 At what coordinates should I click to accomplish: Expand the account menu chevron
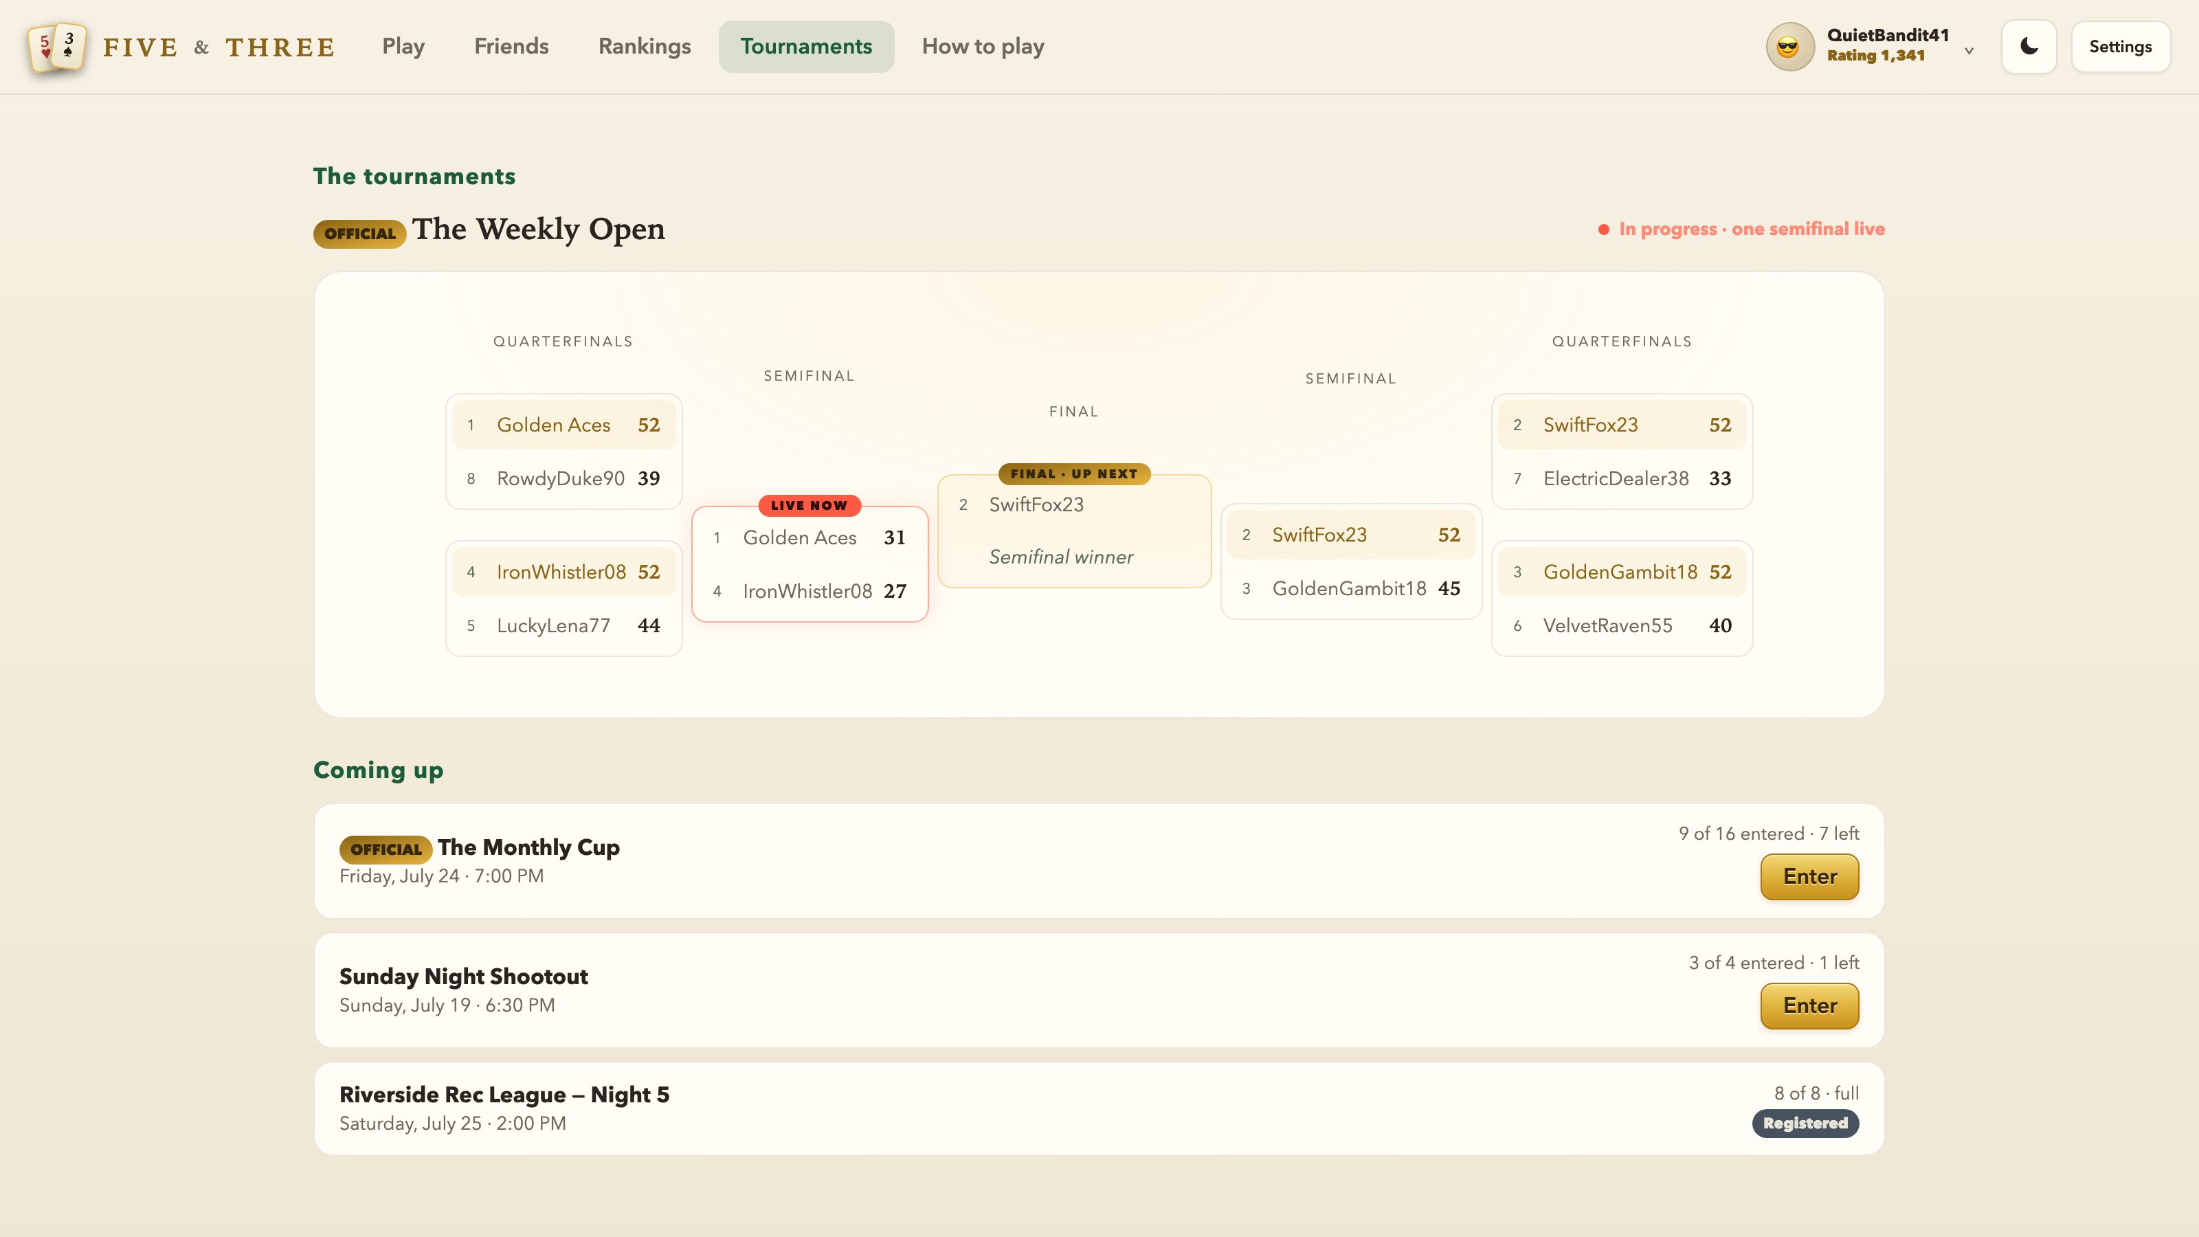(x=1969, y=50)
